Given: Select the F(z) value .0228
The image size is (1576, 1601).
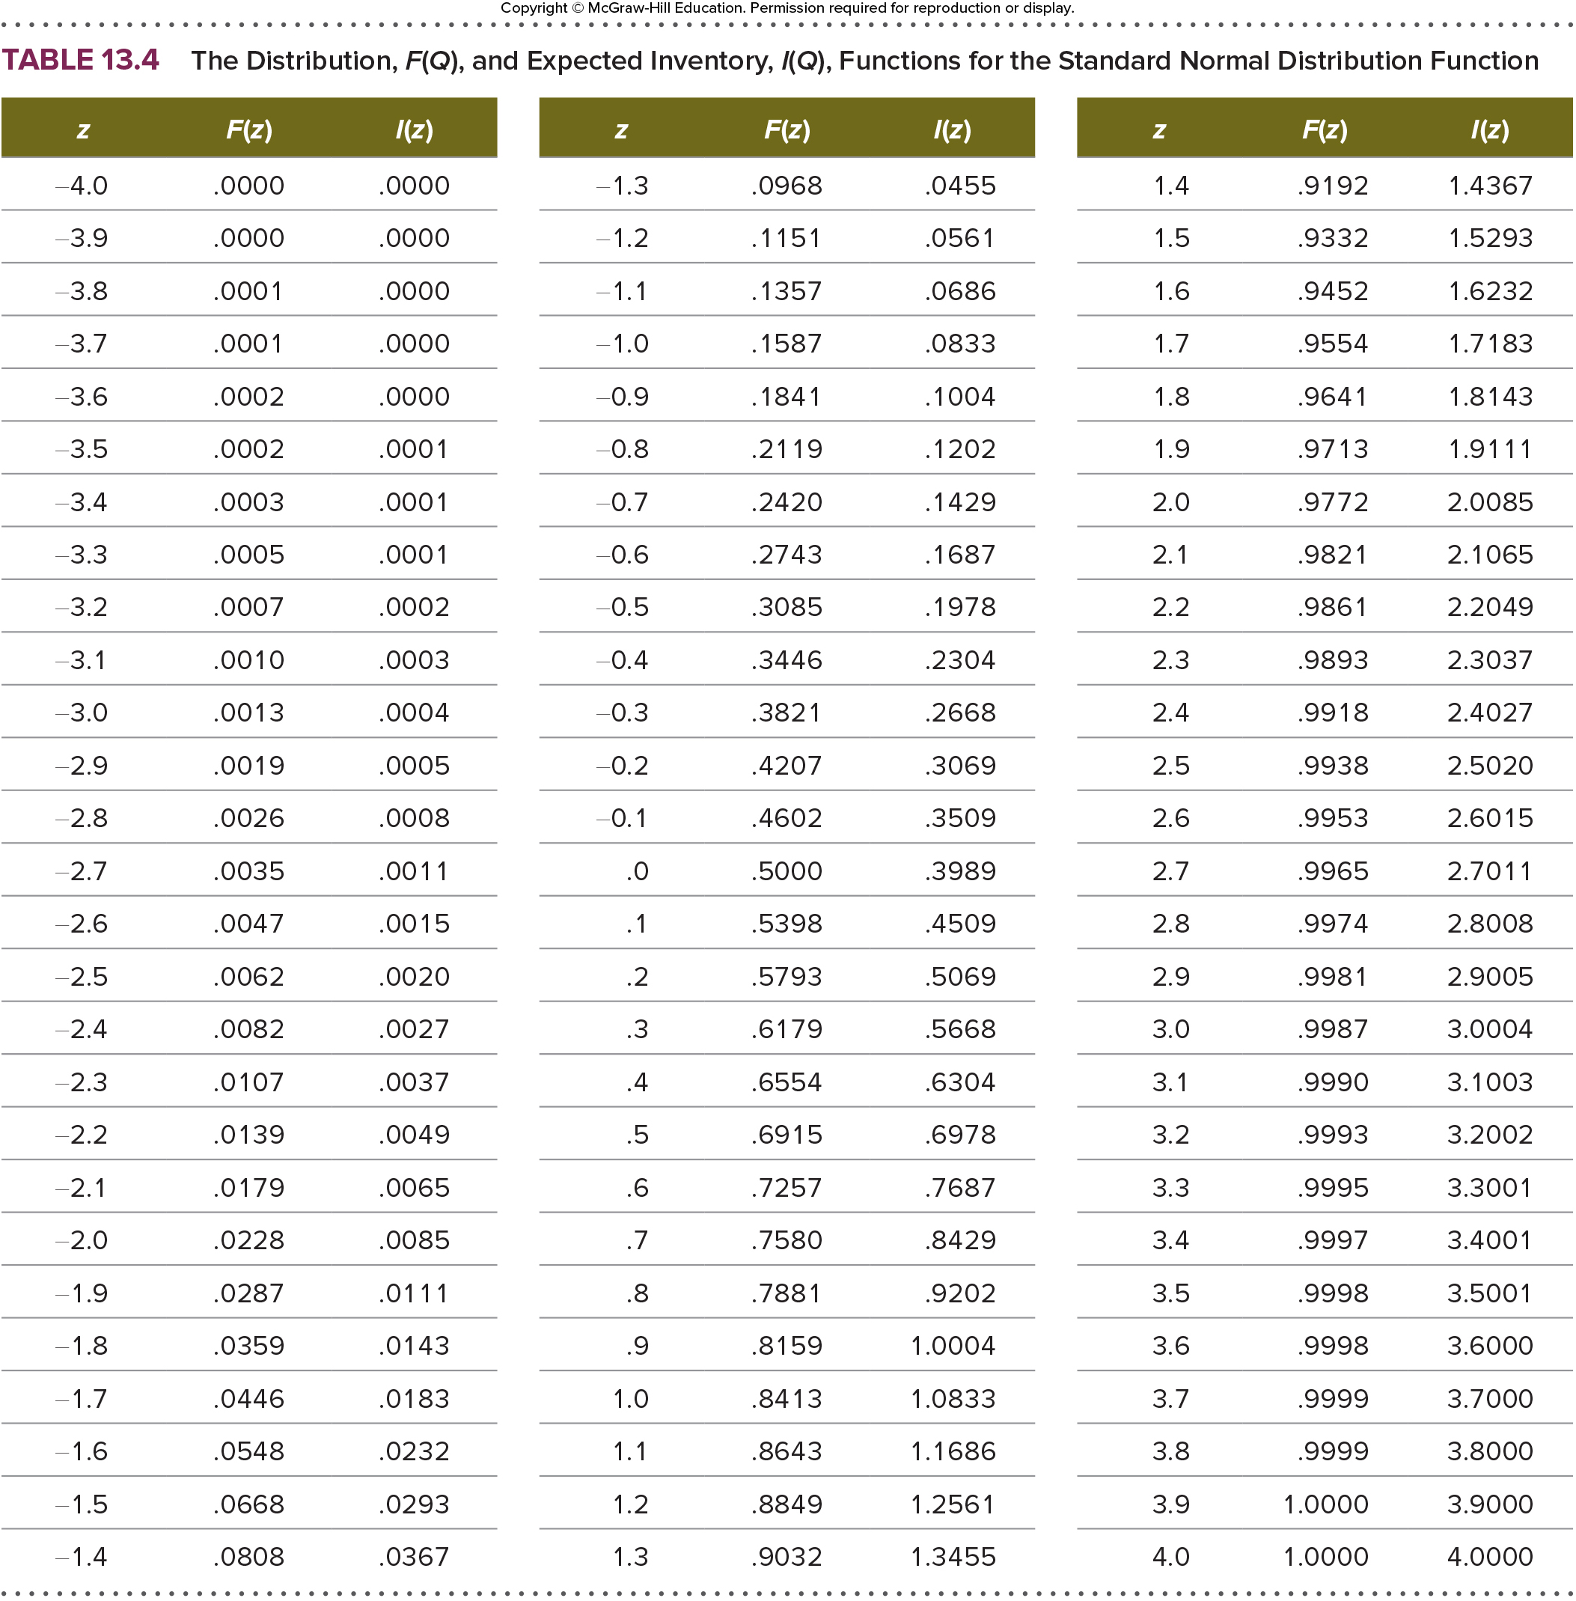Looking at the screenshot, I should (x=248, y=1240).
